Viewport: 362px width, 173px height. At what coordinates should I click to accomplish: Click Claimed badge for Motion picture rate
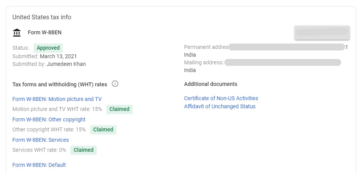pos(120,109)
